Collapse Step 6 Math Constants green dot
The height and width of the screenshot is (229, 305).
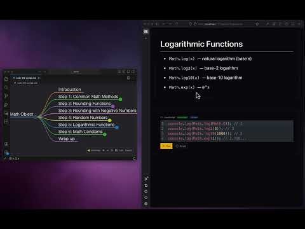104,134
